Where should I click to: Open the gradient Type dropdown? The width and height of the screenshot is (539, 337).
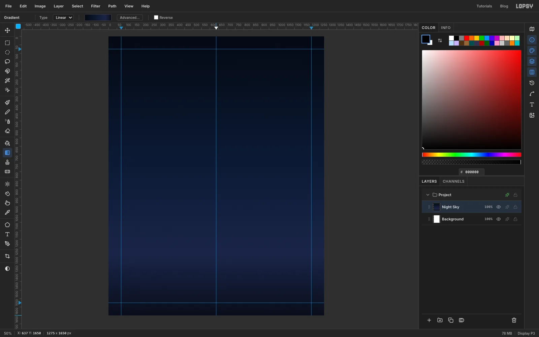(63, 18)
